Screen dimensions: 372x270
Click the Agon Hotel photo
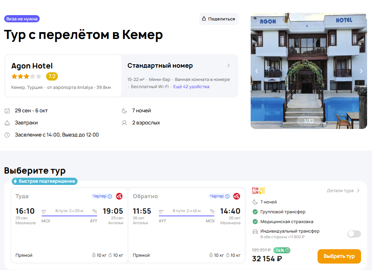pos(308,71)
